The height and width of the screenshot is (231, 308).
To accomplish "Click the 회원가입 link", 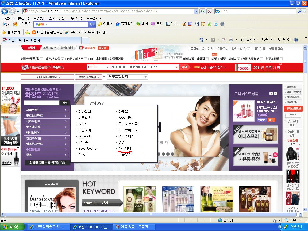I will pos(208,48).
